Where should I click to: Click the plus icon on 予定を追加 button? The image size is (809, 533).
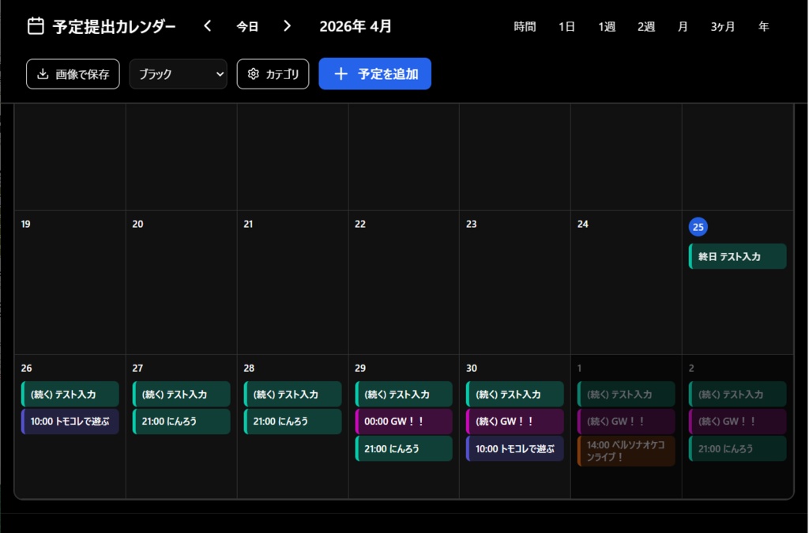pyautogui.click(x=341, y=74)
